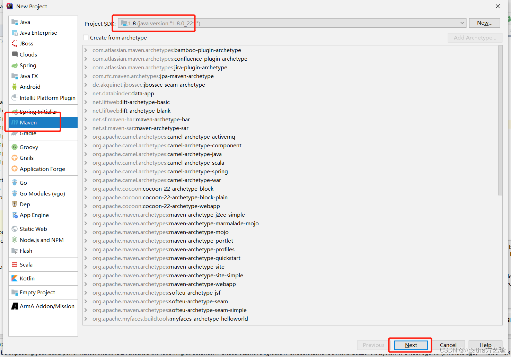Select the Groovy icon
The image size is (511, 357).
[15, 147]
